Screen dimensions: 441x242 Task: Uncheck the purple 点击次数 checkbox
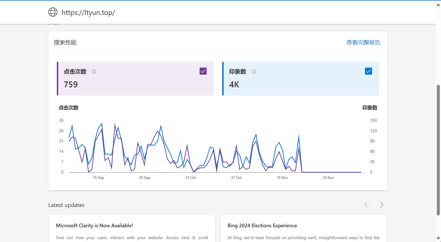pyautogui.click(x=203, y=71)
